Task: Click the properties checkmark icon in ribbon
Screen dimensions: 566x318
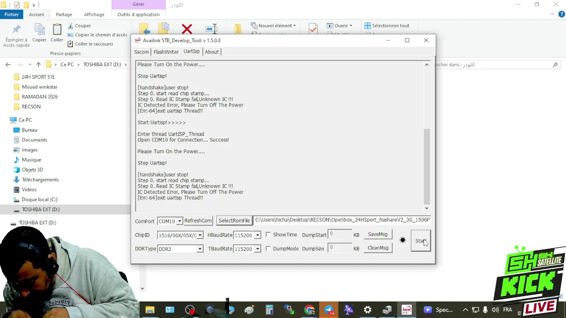Action: coord(313,28)
